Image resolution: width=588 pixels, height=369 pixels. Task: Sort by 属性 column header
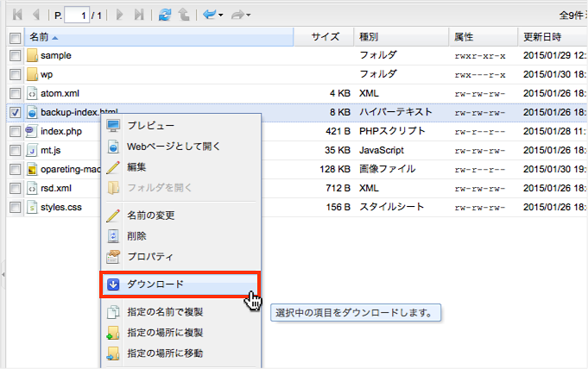(483, 37)
